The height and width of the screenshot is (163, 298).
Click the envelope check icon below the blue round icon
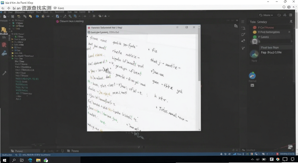tap(252, 85)
